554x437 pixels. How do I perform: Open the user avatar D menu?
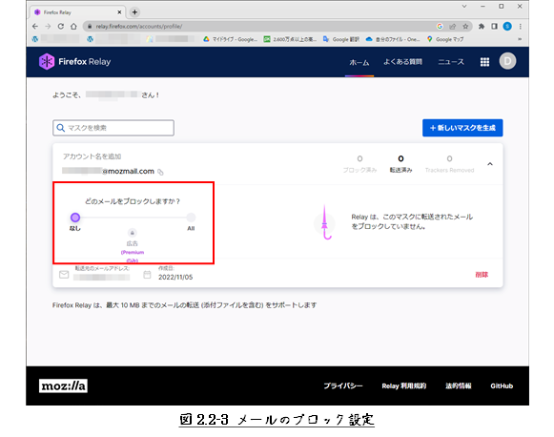click(x=507, y=61)
